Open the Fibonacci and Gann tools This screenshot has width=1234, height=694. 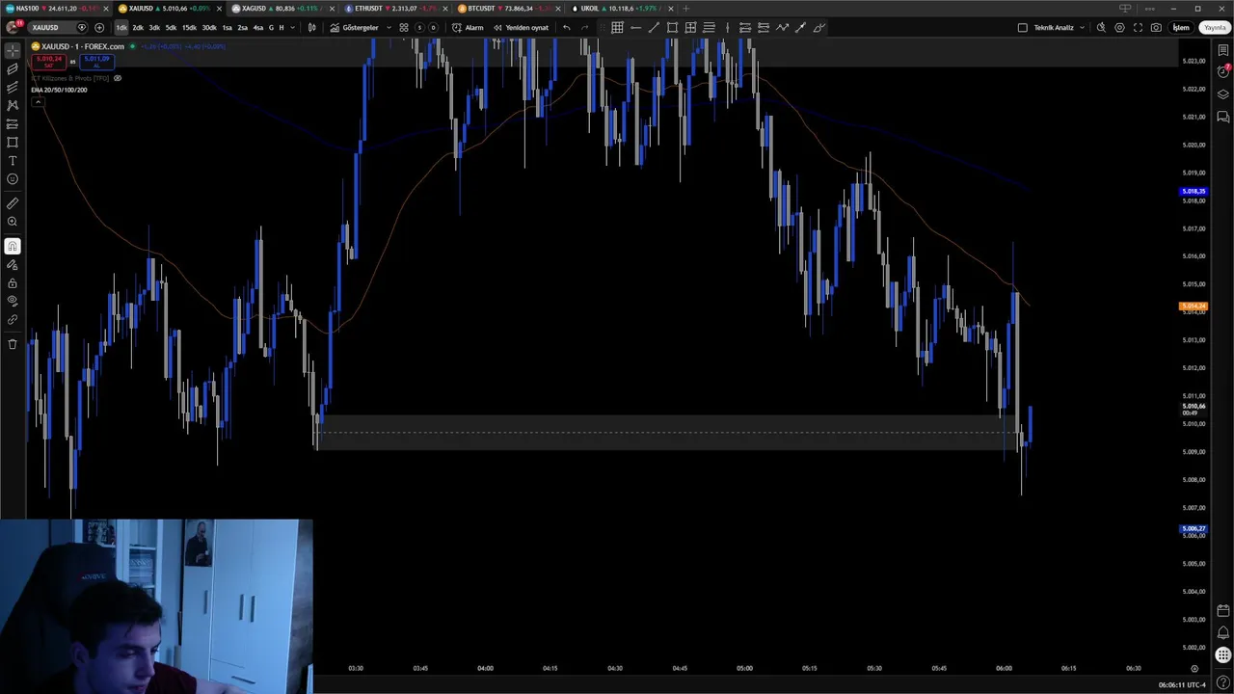pos(13,87)
